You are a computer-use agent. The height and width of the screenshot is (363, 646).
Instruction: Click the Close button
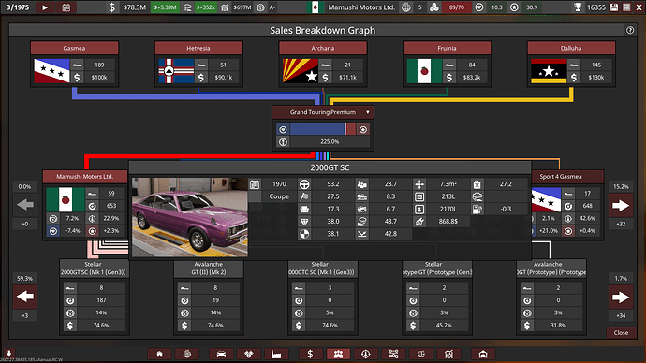coord(621,332)
